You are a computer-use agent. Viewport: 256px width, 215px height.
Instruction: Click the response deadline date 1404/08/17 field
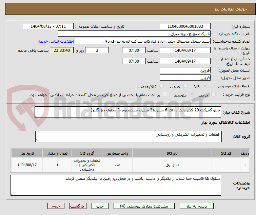click(x=185, y=50)
